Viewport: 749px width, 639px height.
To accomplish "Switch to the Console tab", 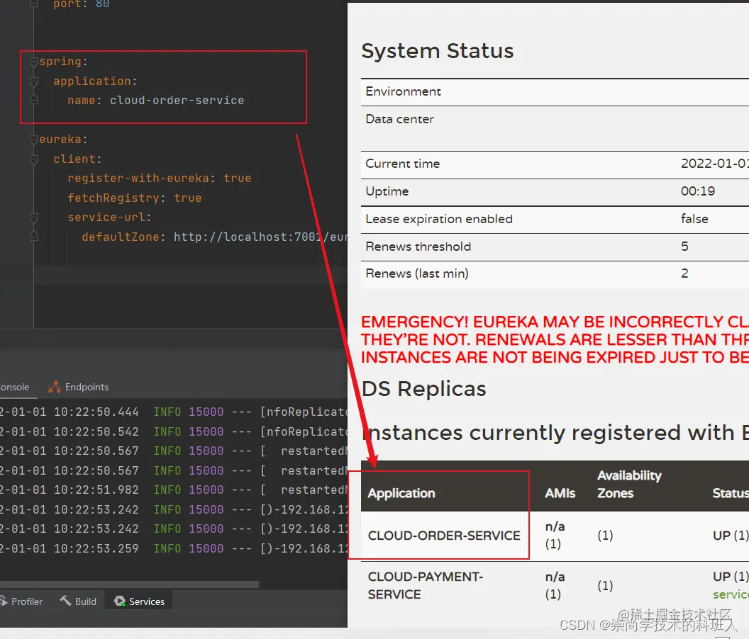I will coord(14,387).
